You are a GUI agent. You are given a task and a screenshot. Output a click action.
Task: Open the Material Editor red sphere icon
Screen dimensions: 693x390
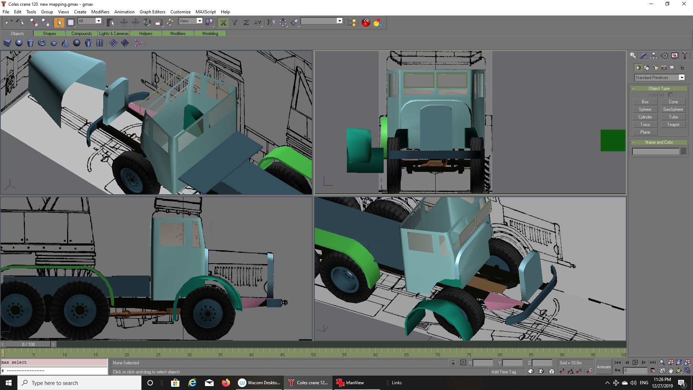(x=366, y=22)
